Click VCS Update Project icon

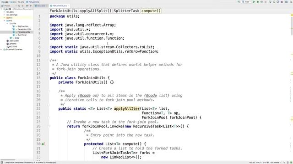pyautogui.click(x=270, y=2)
